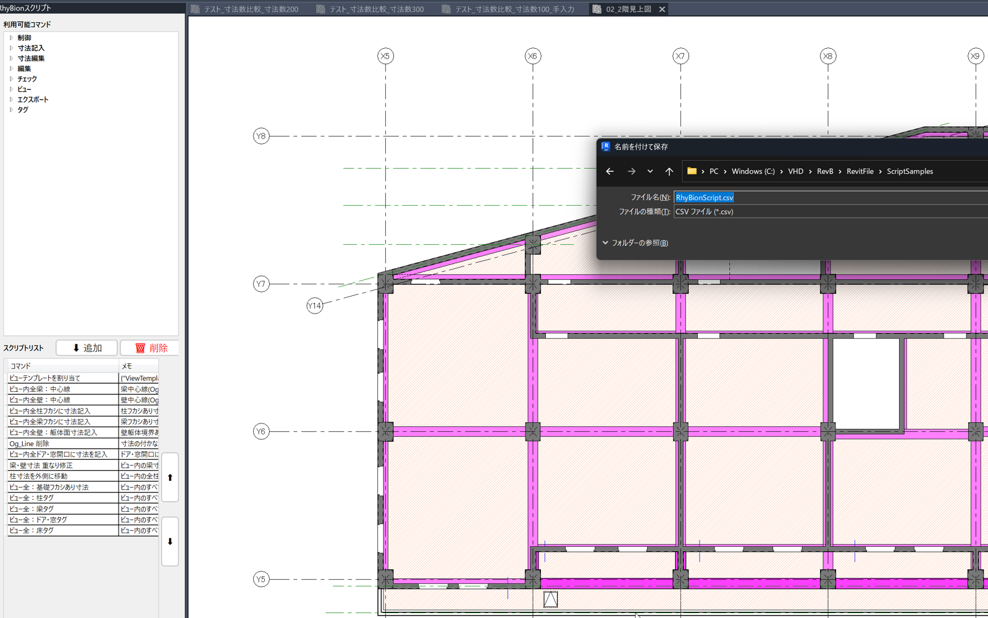This screenshot has width=988, height=618.
Task: Expand the 寸法記入 command tree node
Action: point(11,48)
